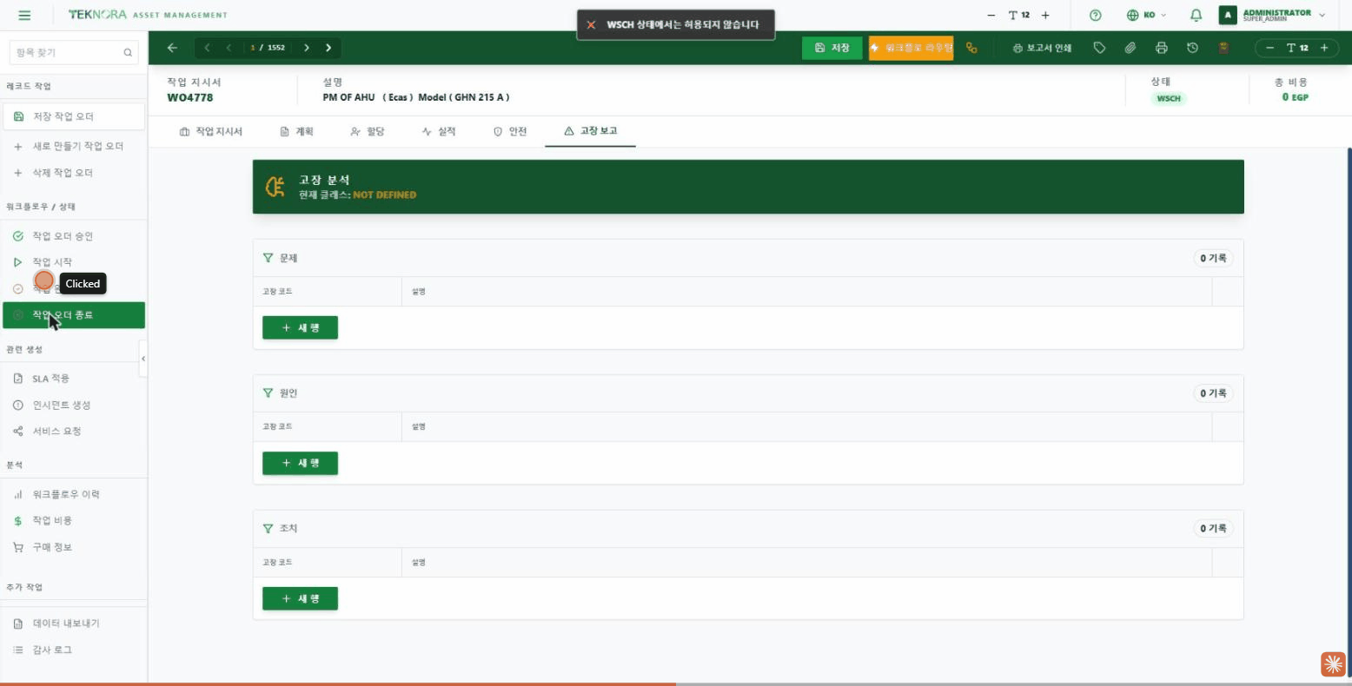Increase font size with top-bar plus

(1045, 15)
